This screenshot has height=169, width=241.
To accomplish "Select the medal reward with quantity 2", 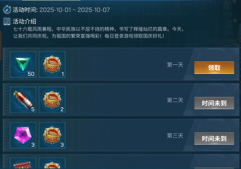I will (x=52, y=100).
